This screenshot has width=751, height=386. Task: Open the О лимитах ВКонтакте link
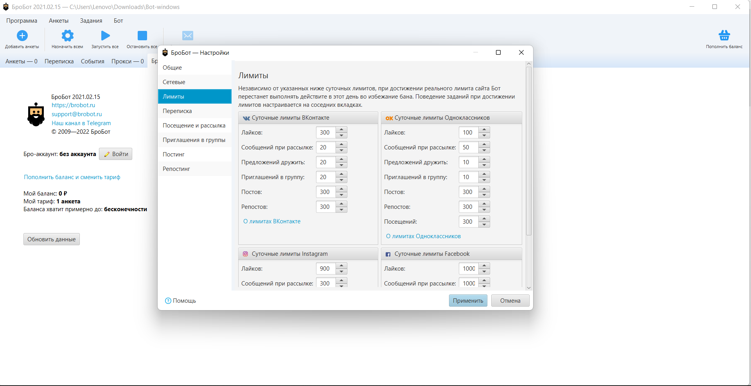(x=272, y=221)
